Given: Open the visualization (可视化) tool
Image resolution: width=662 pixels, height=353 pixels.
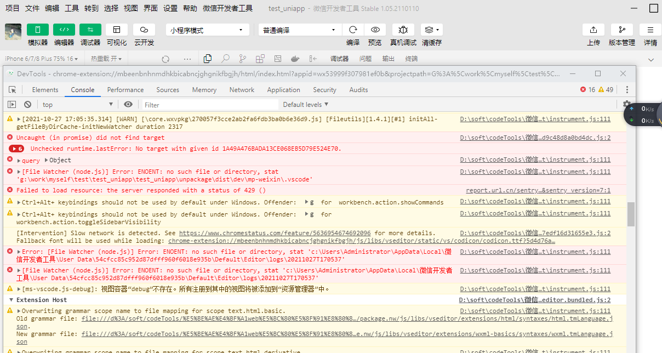Looking at the screenshot, I should click(x=117, y=30).
